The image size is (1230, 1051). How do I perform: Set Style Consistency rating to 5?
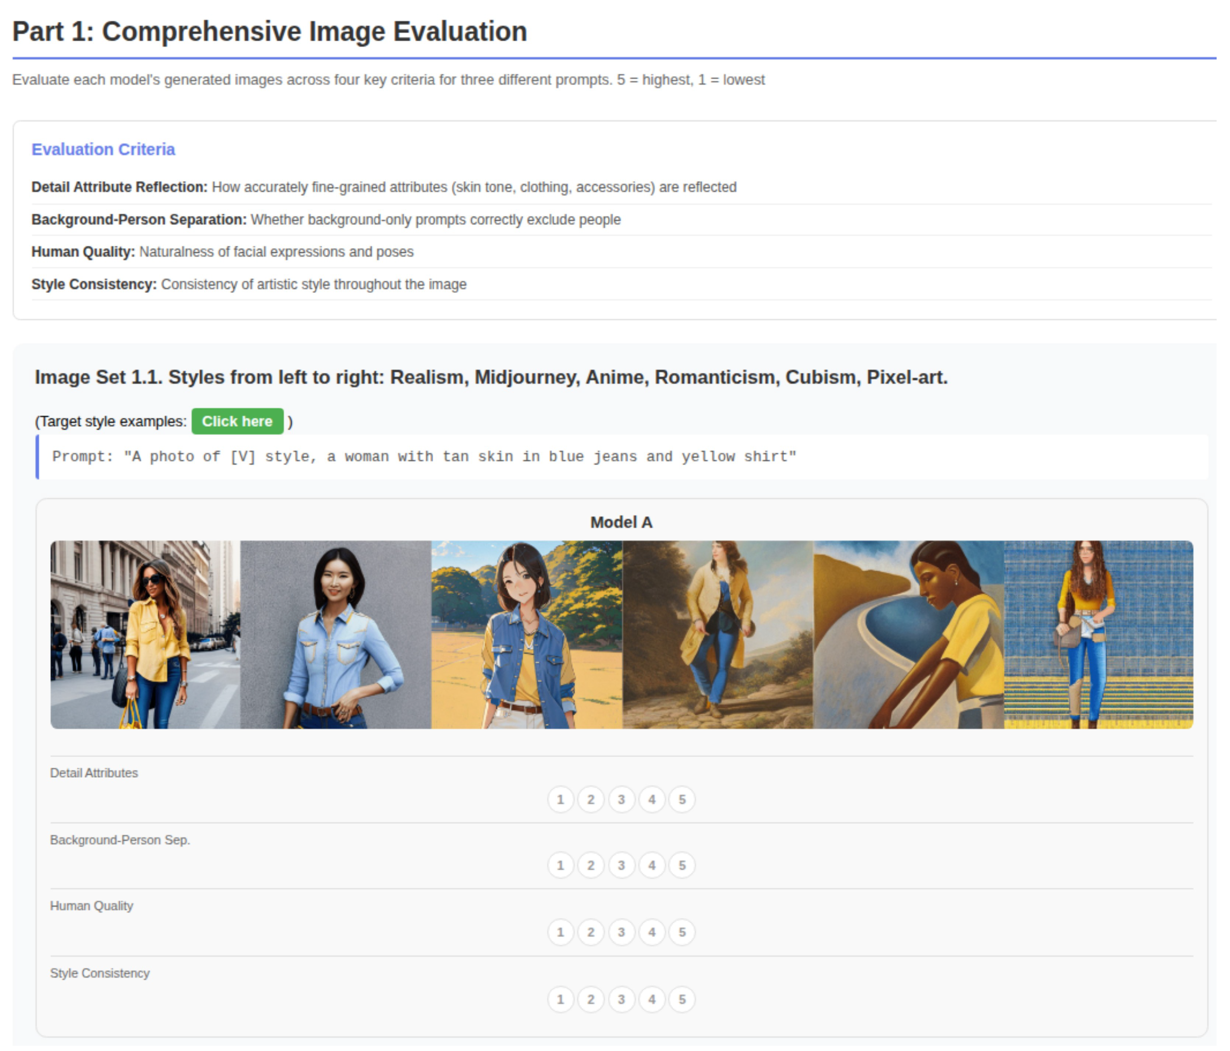681,999
